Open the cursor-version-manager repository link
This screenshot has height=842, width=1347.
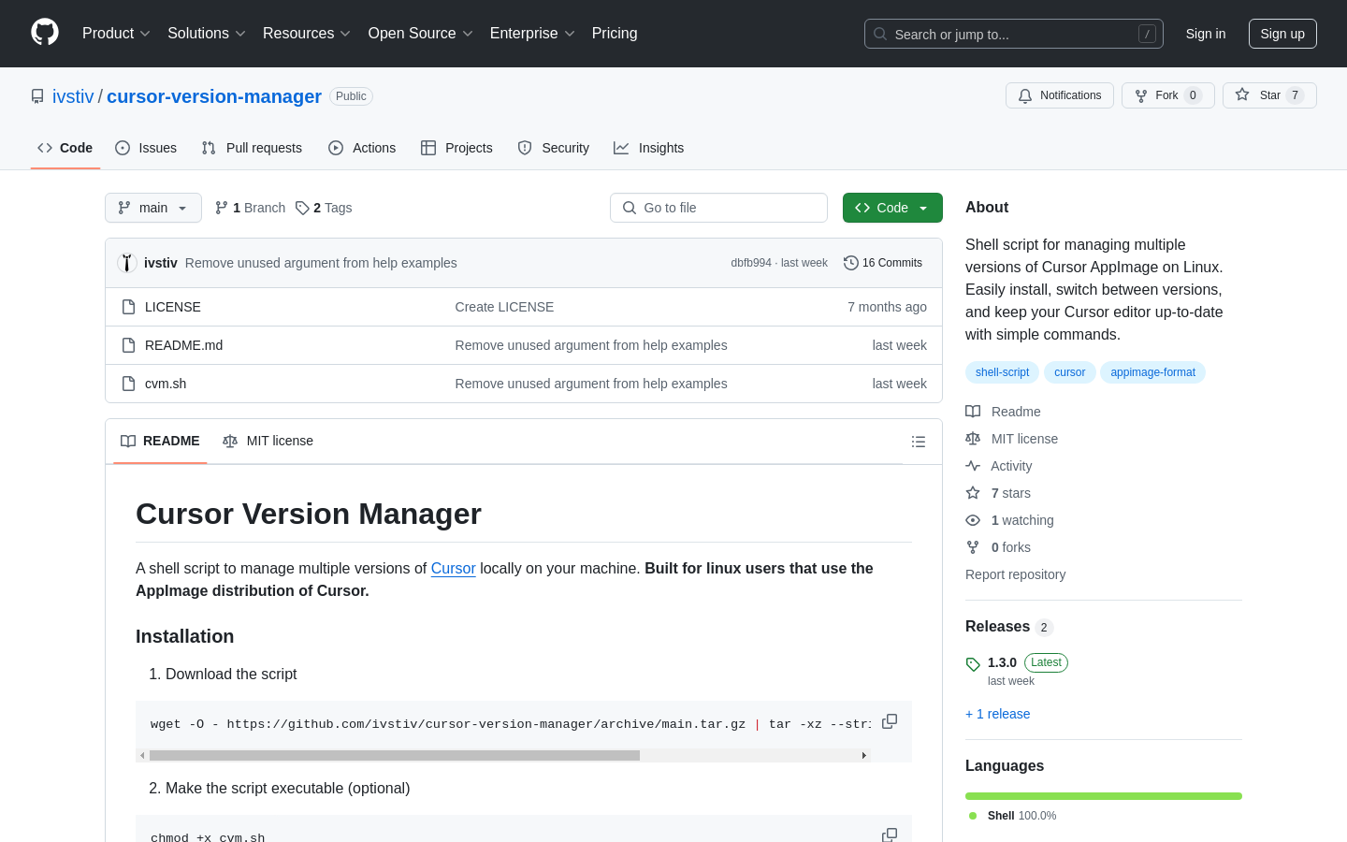214,96
